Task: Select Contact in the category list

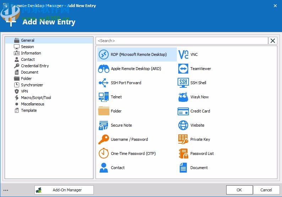Action: (x=49, y=59)
